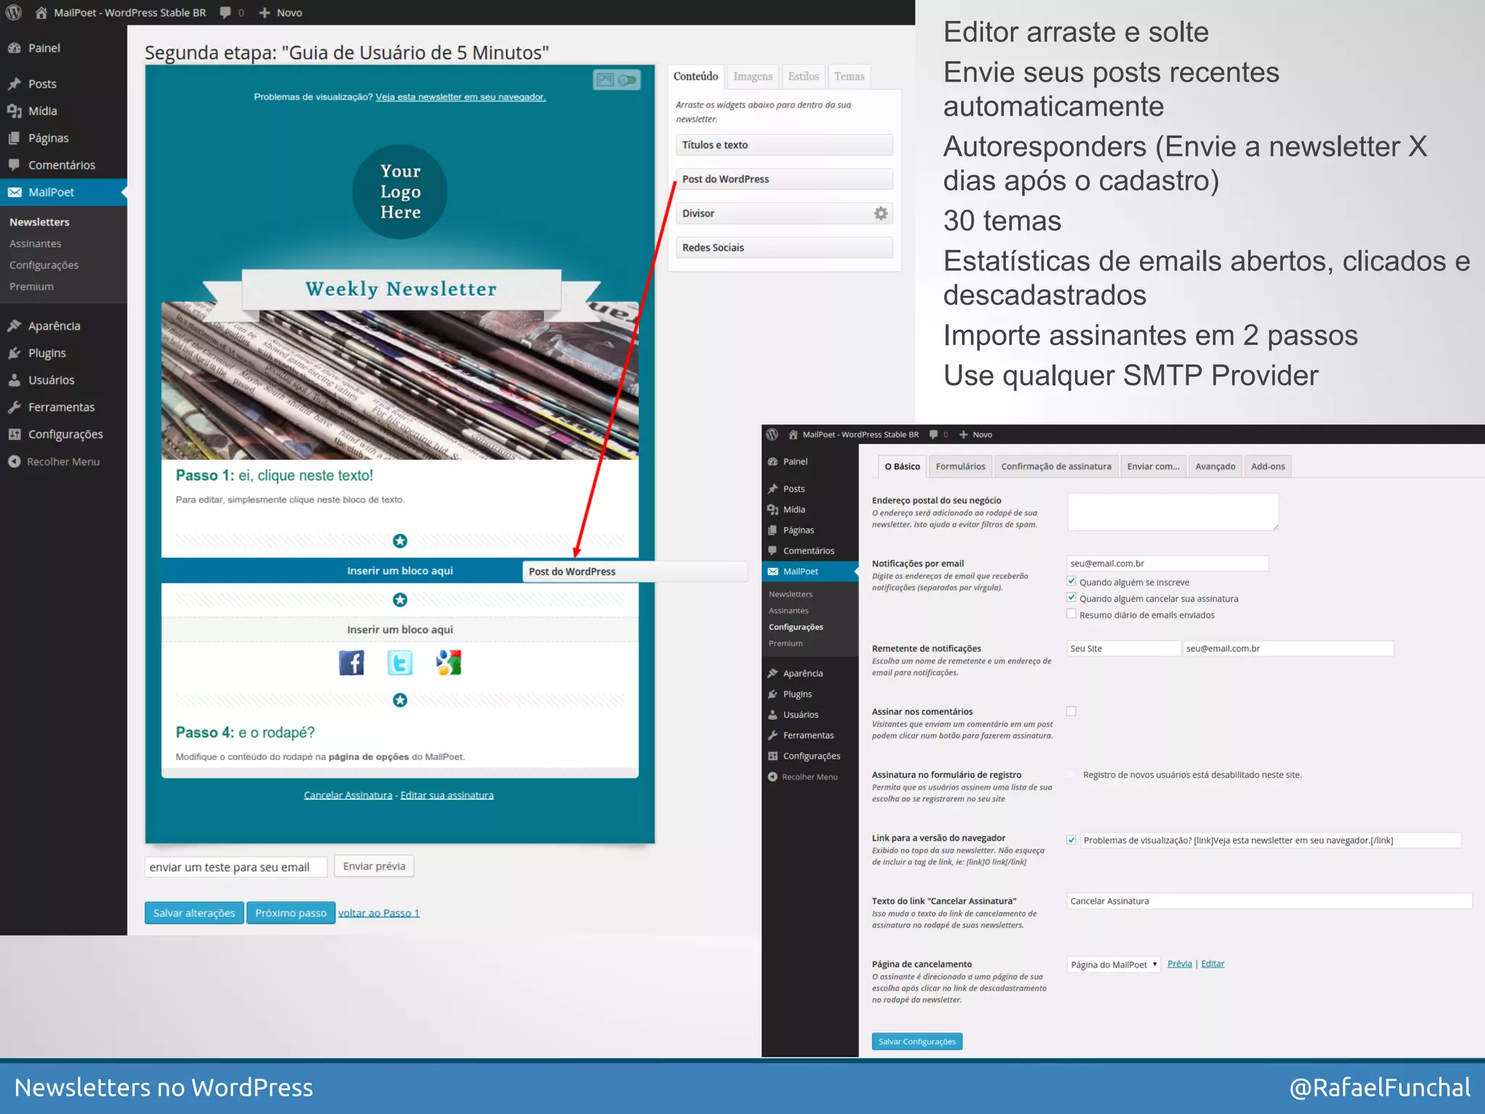
Task: Click 'Enviar prévia' button
Action: pyautogui.click(x=374, y=866)
